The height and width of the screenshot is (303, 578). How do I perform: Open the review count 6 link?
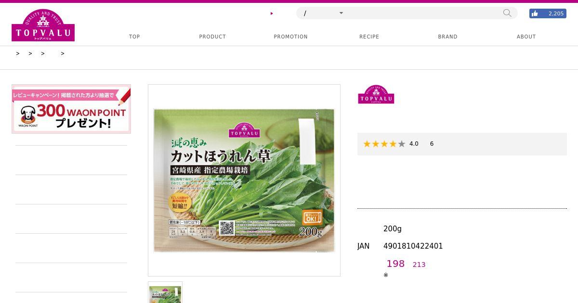click(x=432, y=144)
